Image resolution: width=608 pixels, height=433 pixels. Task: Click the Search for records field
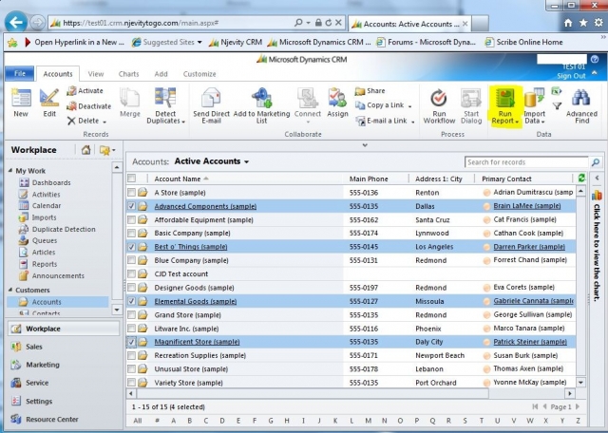click(x=526, y=162)
